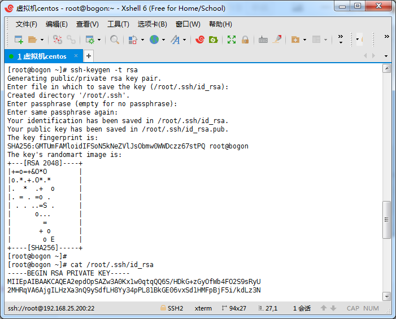The width and height of the screenshot is (396, 319).
Task: Click the Lock screen padlock icon
Action: pos(245,40)
